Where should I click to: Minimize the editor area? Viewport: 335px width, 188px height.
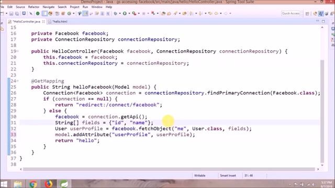click(x=318, y=21)
